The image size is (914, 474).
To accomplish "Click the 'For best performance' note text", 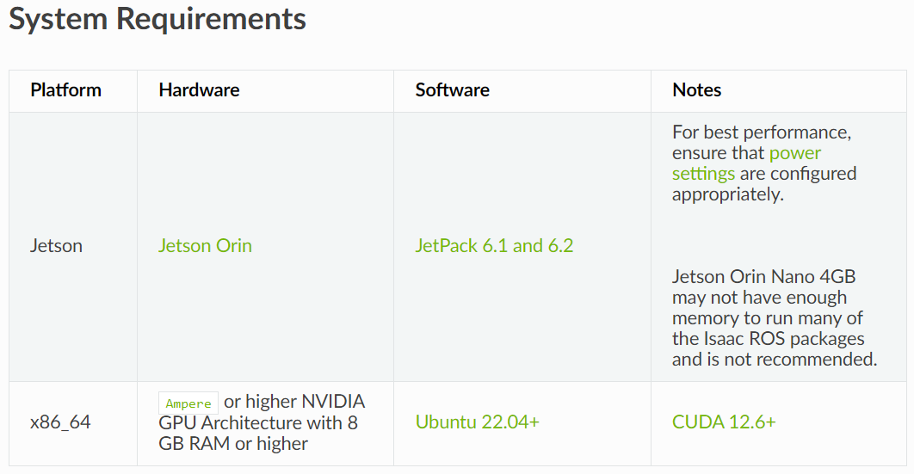I will click(x=764, y=163).
